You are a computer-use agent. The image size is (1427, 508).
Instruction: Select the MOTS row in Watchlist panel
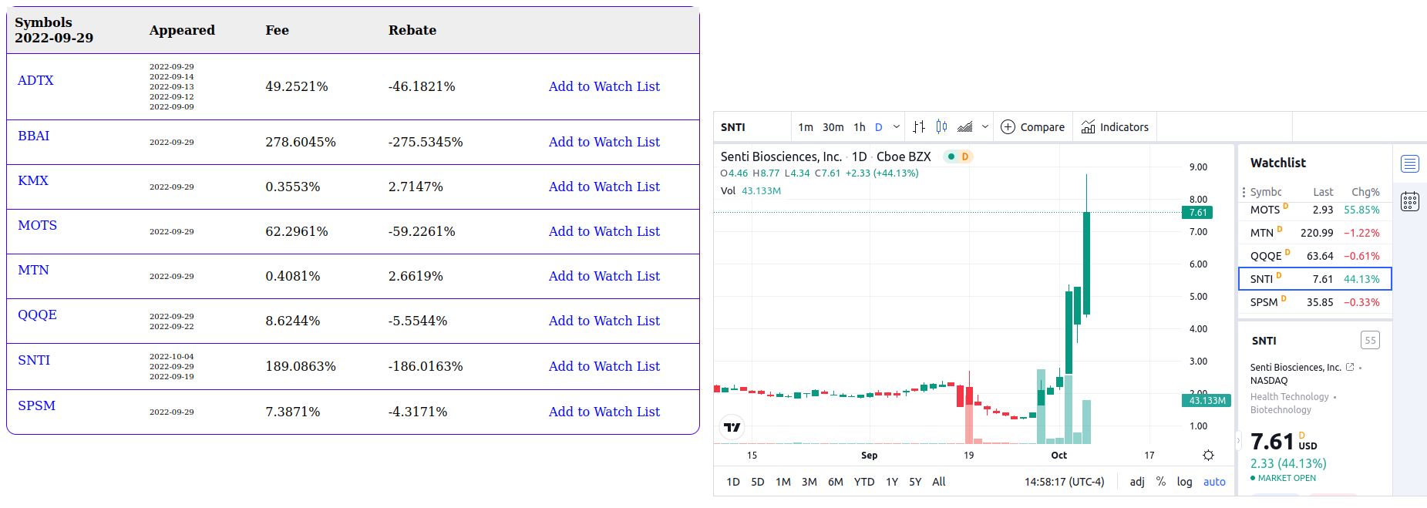coord(1314,210)
